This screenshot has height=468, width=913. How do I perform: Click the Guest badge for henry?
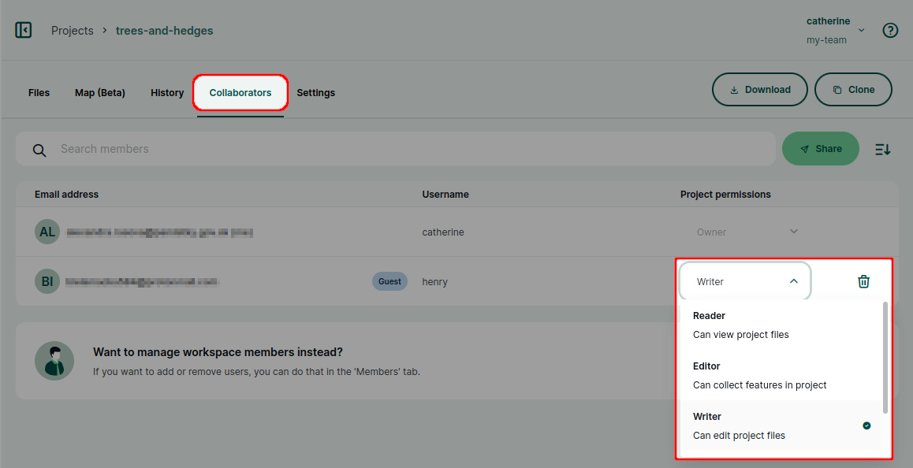[389, 282]
